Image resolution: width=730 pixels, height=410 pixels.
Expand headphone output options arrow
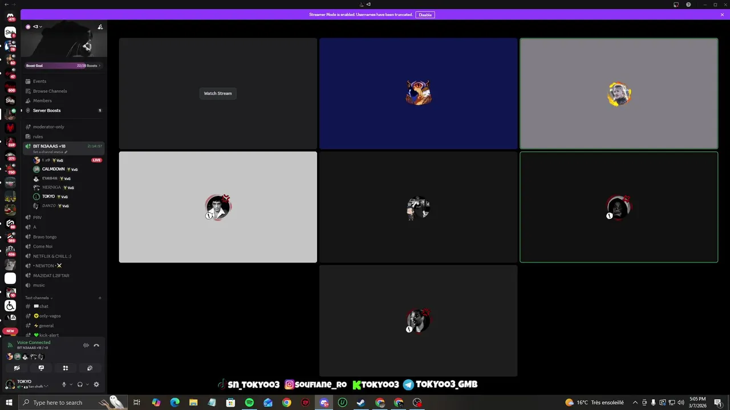87,384
